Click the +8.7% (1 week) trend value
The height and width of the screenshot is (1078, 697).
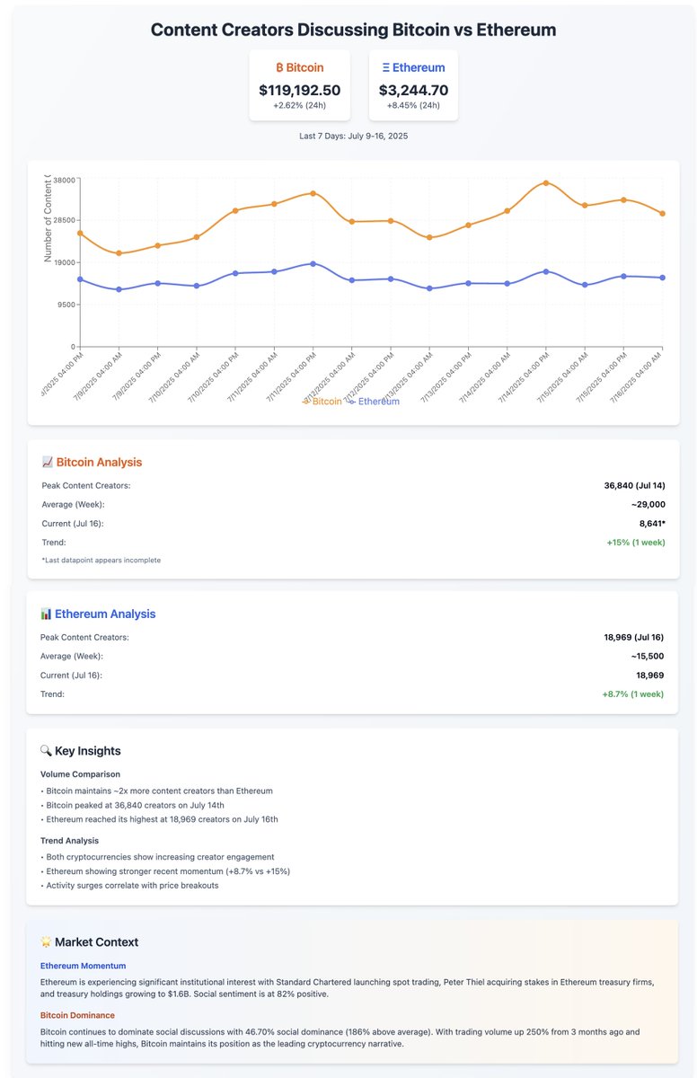[x=632, y=694]
